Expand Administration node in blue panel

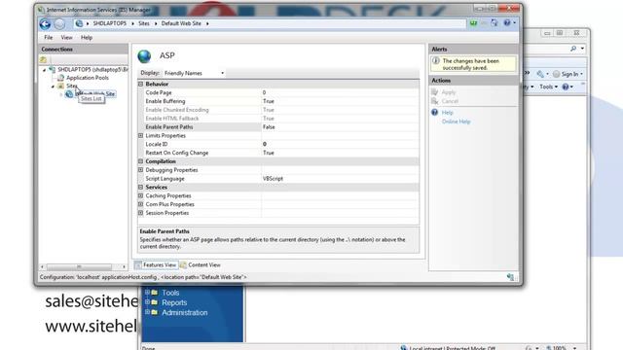147,312
